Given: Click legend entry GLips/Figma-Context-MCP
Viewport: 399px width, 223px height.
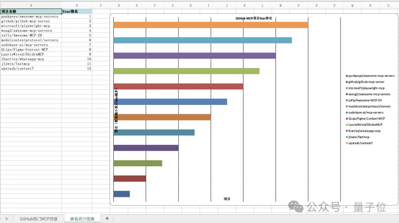Looking at the screenshot, I should 365,118.
